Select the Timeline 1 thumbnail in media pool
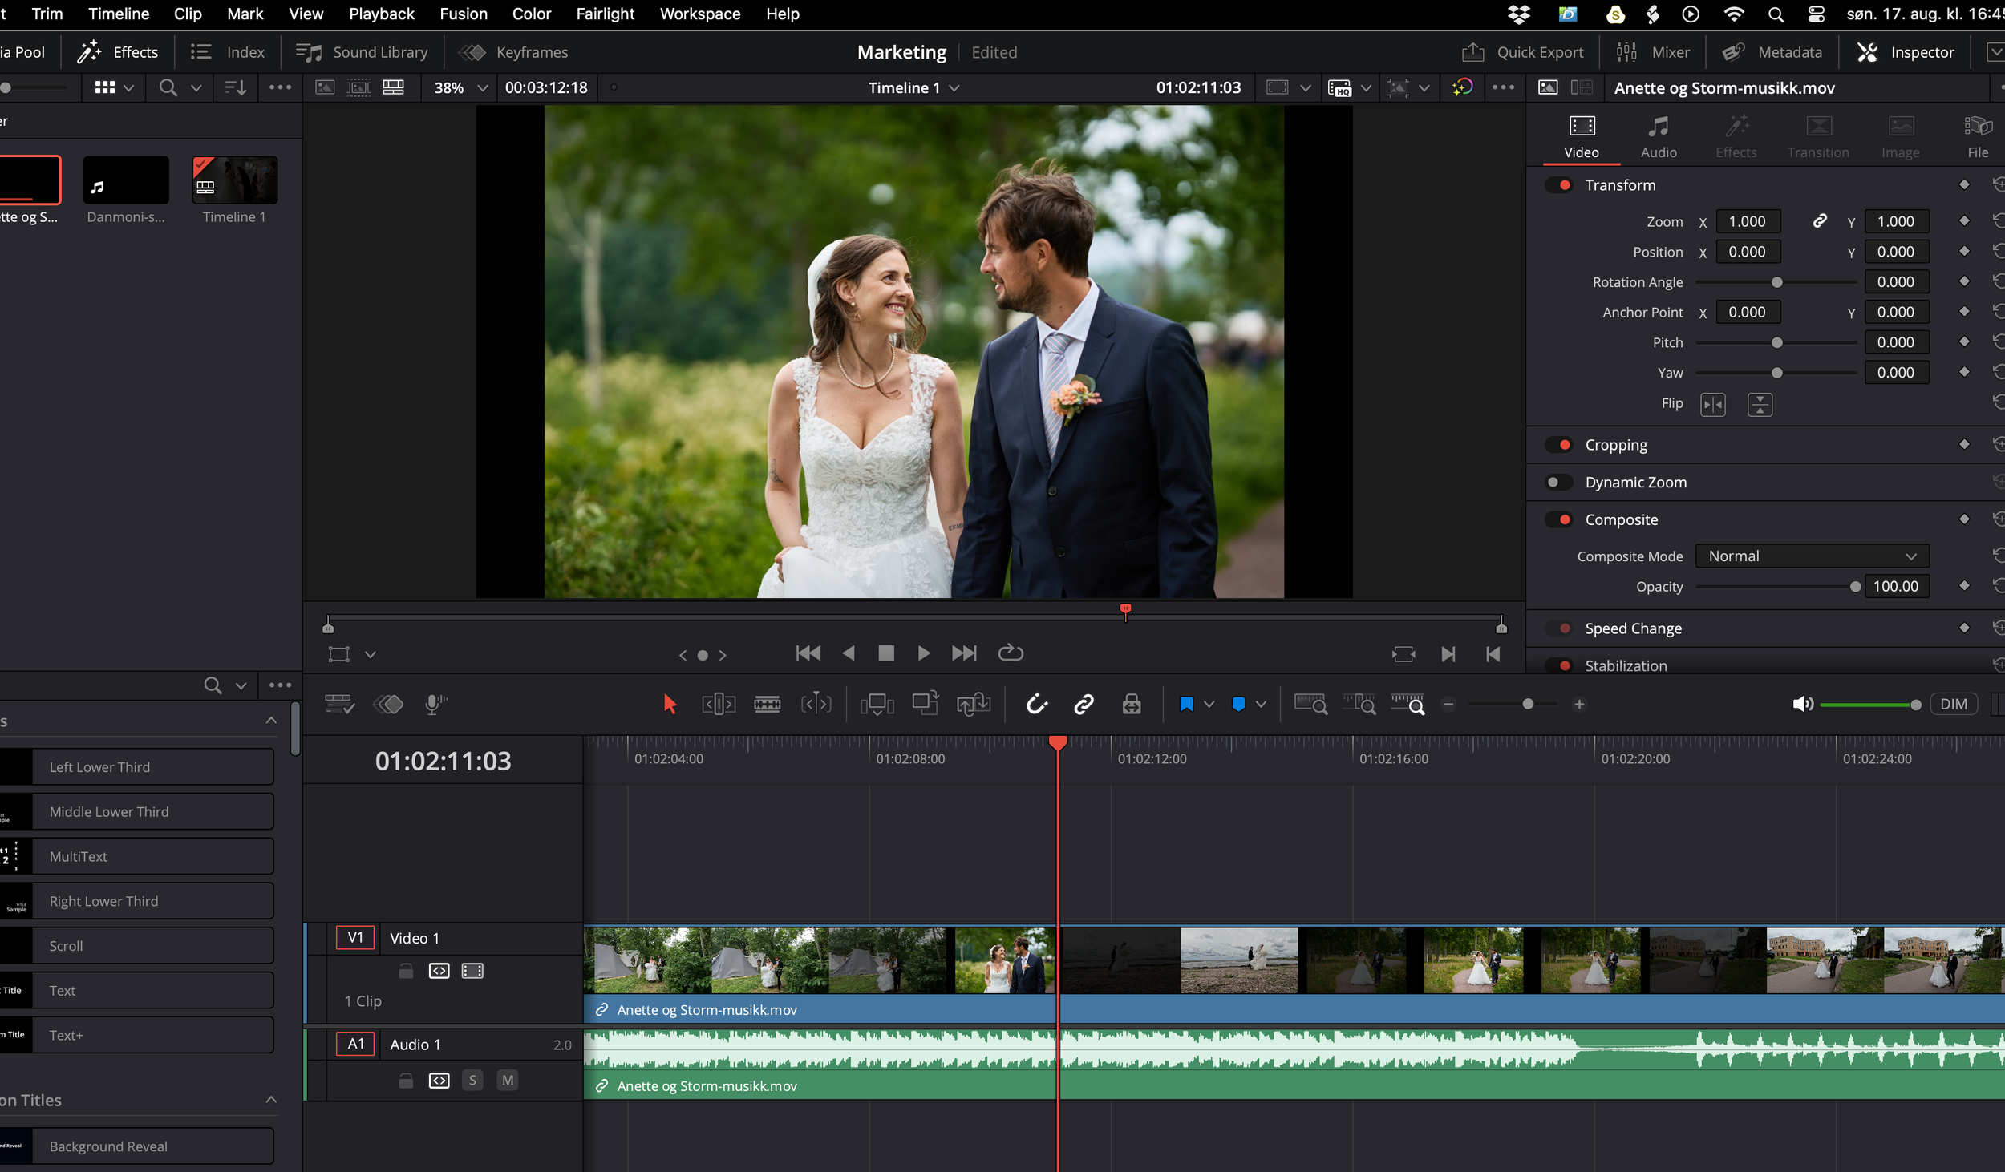The width and height of the screenshot is (2005, 1172). point(234,181)
